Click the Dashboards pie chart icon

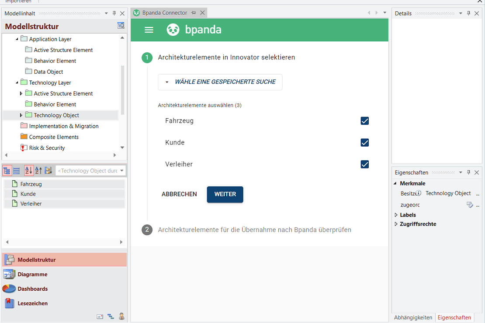[x=9, y=289]
